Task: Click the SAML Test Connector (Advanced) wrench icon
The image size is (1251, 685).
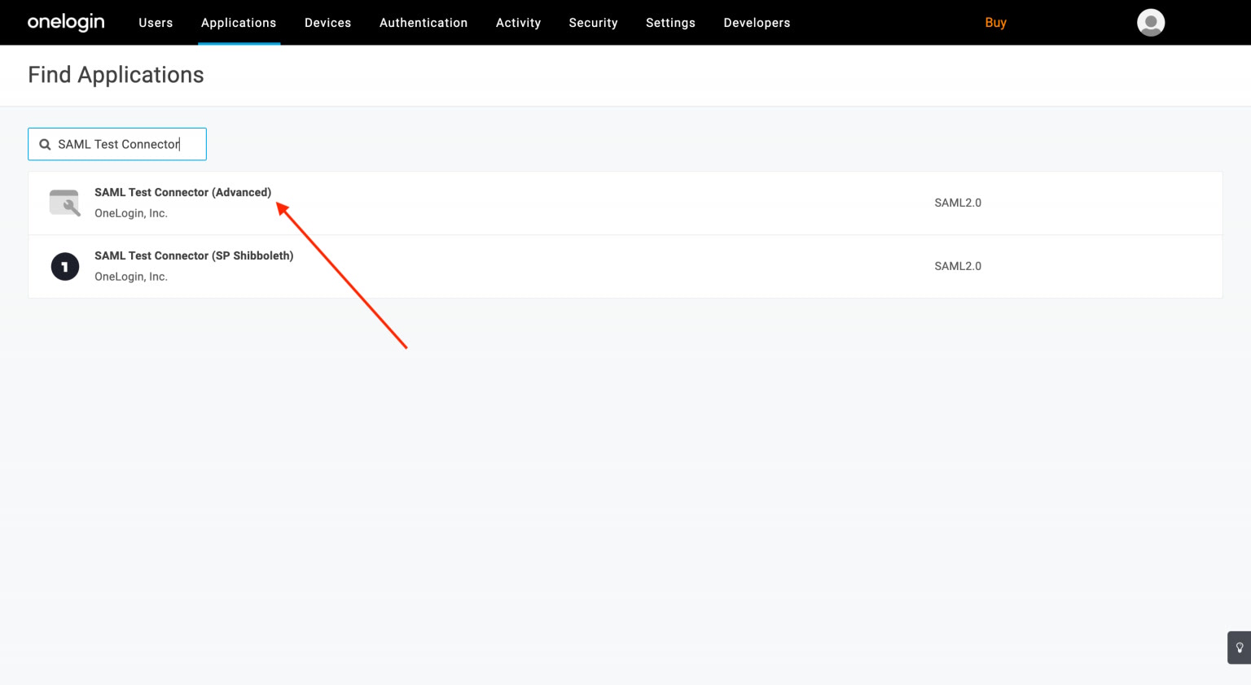Action: [x=65, y=203]
